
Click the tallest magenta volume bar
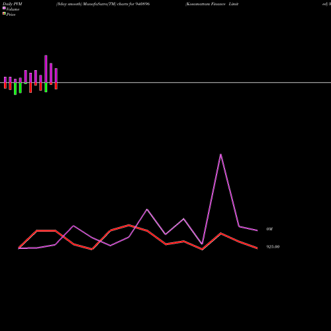click(x=46, y=69)
